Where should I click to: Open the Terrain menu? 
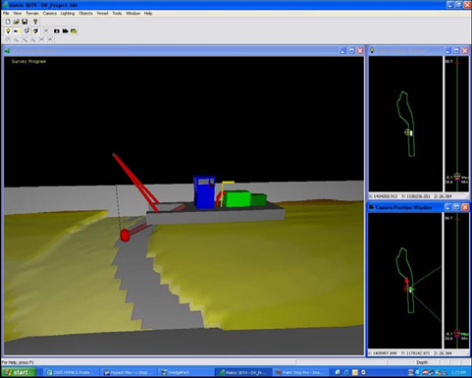pyautogui.click(x=32, y=13)
